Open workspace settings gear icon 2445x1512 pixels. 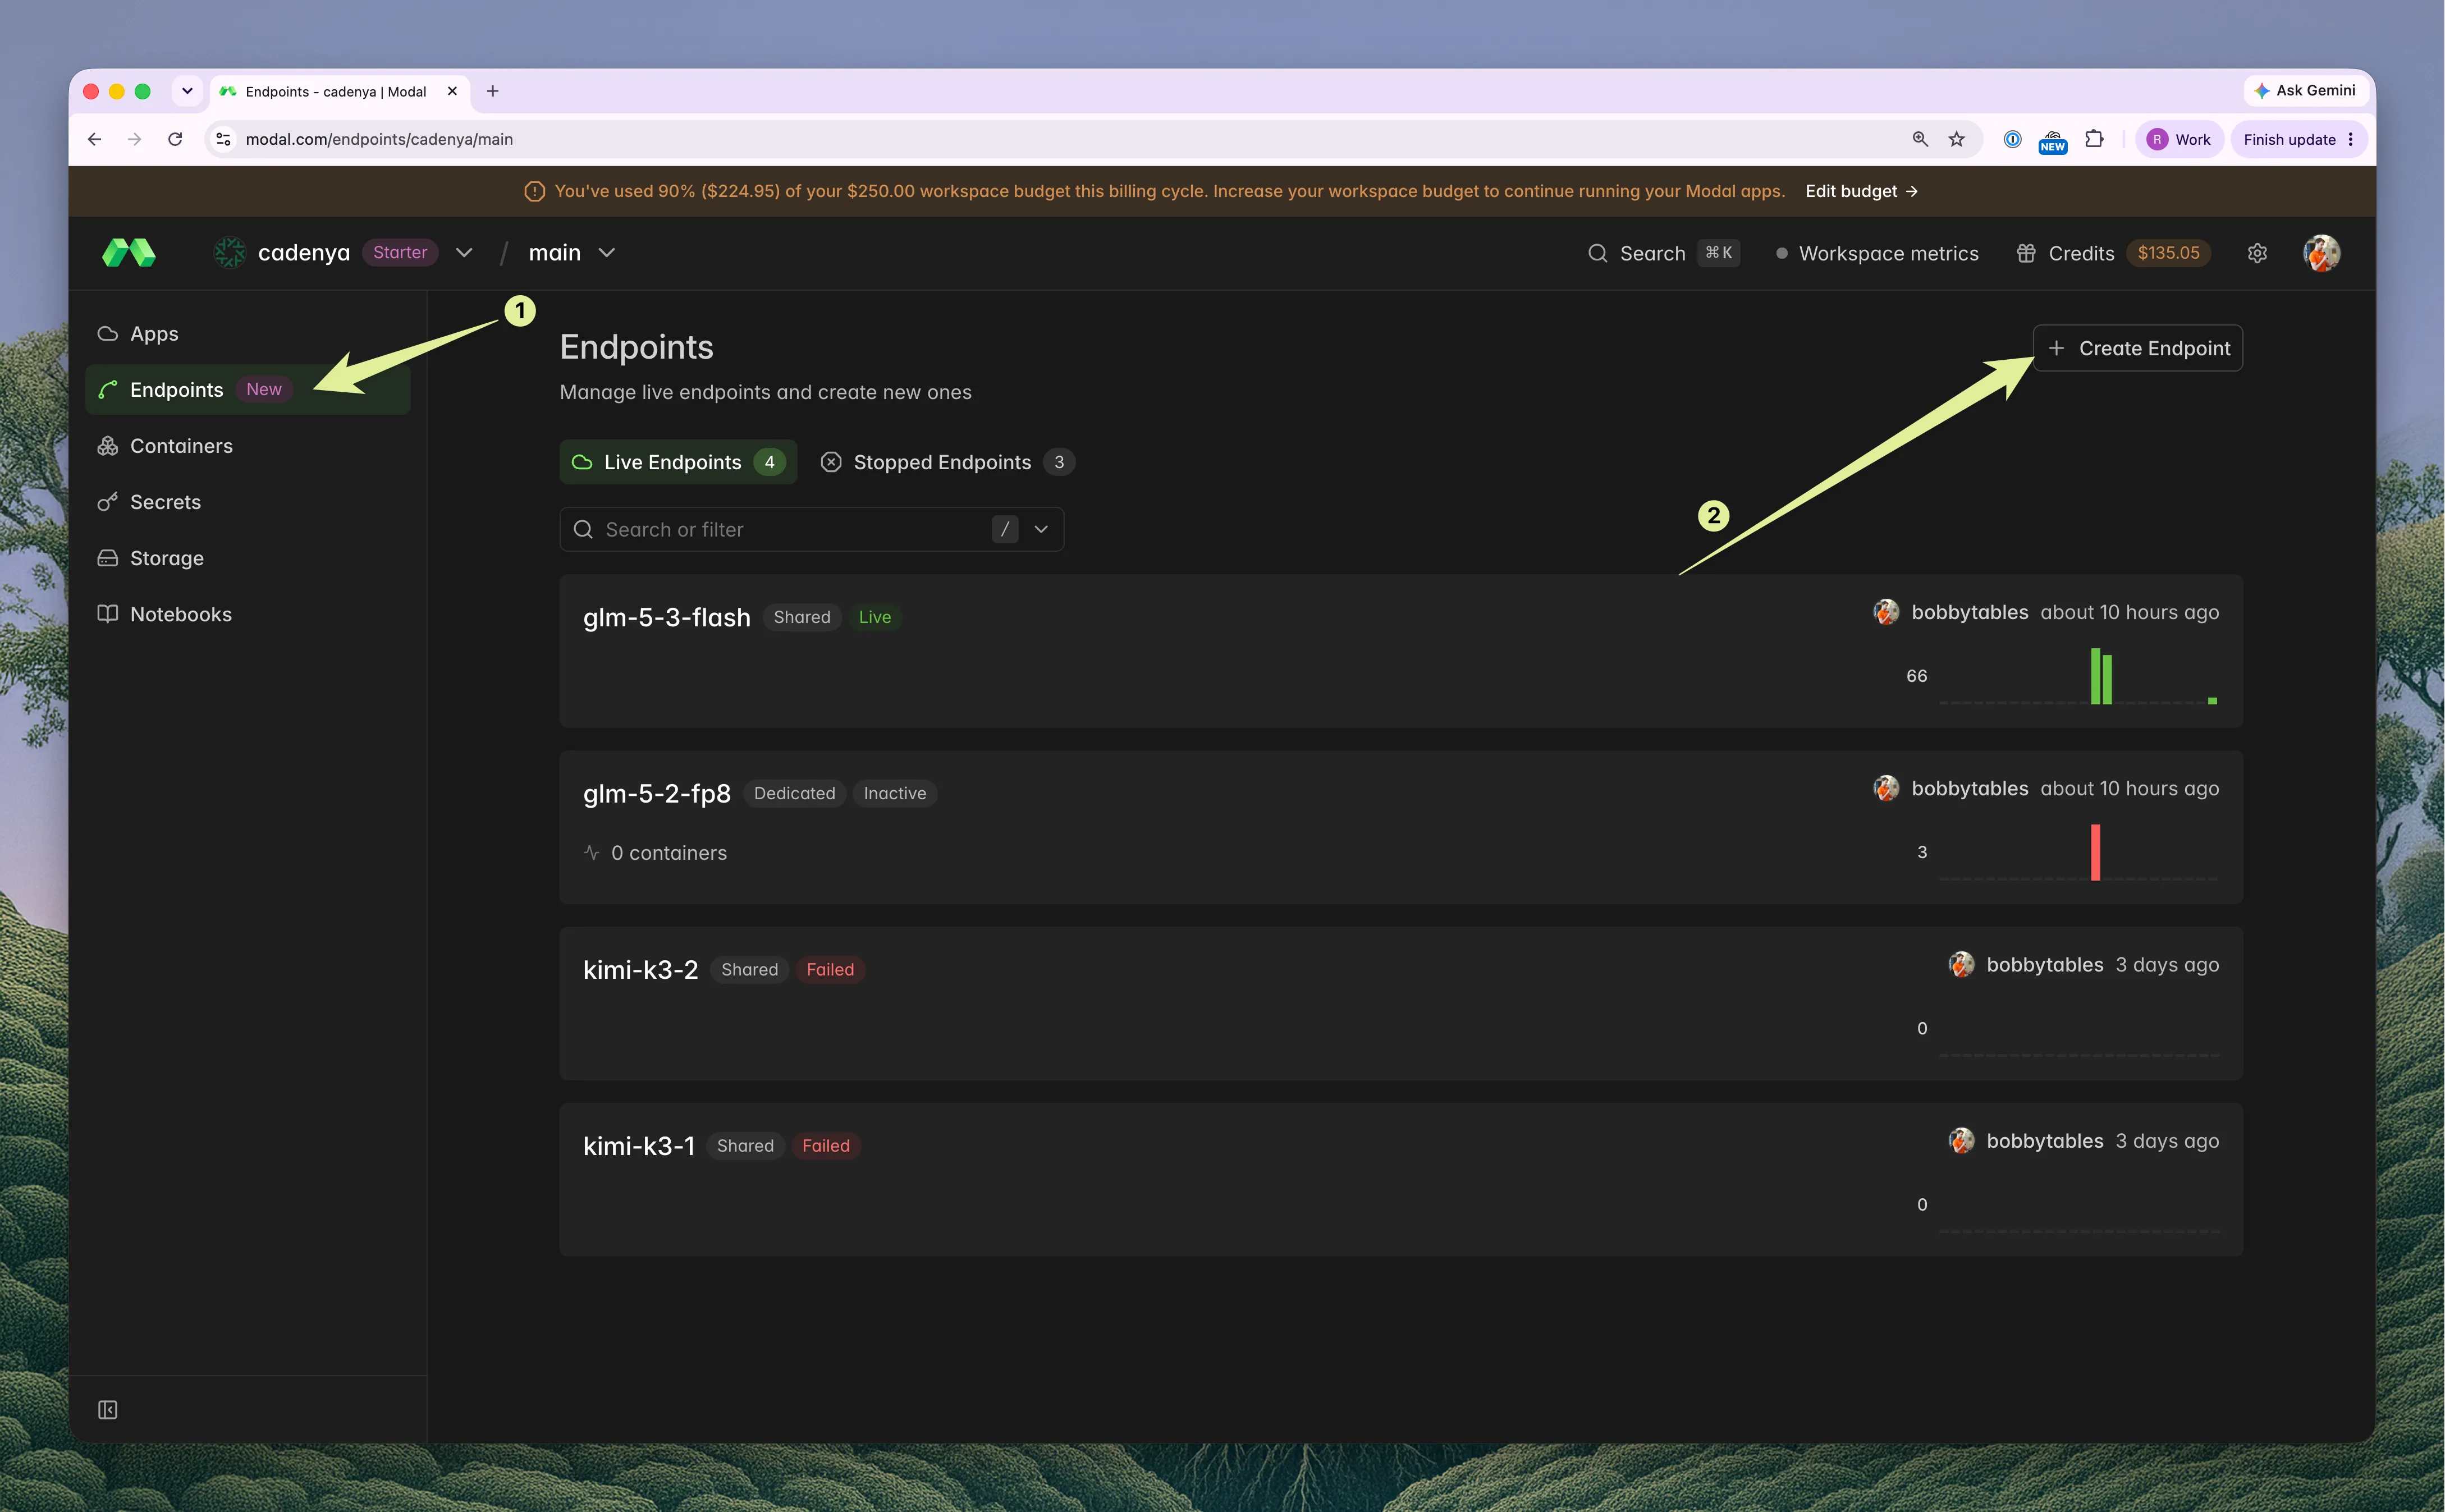click(2257, 253)
